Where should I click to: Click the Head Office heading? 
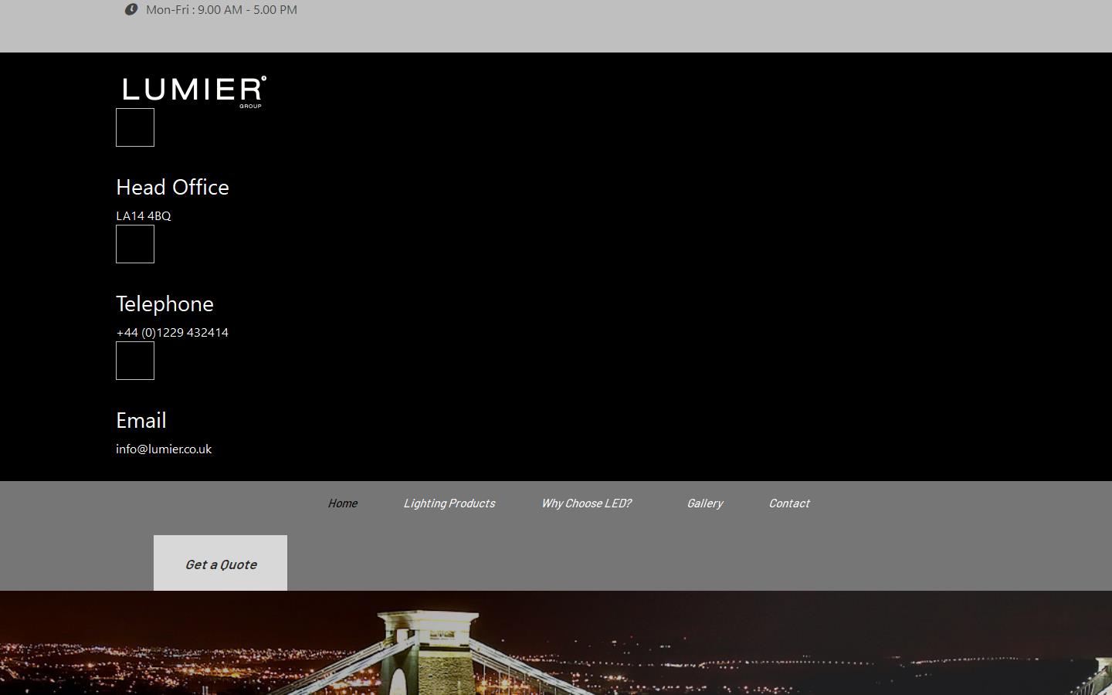[172, 187]
